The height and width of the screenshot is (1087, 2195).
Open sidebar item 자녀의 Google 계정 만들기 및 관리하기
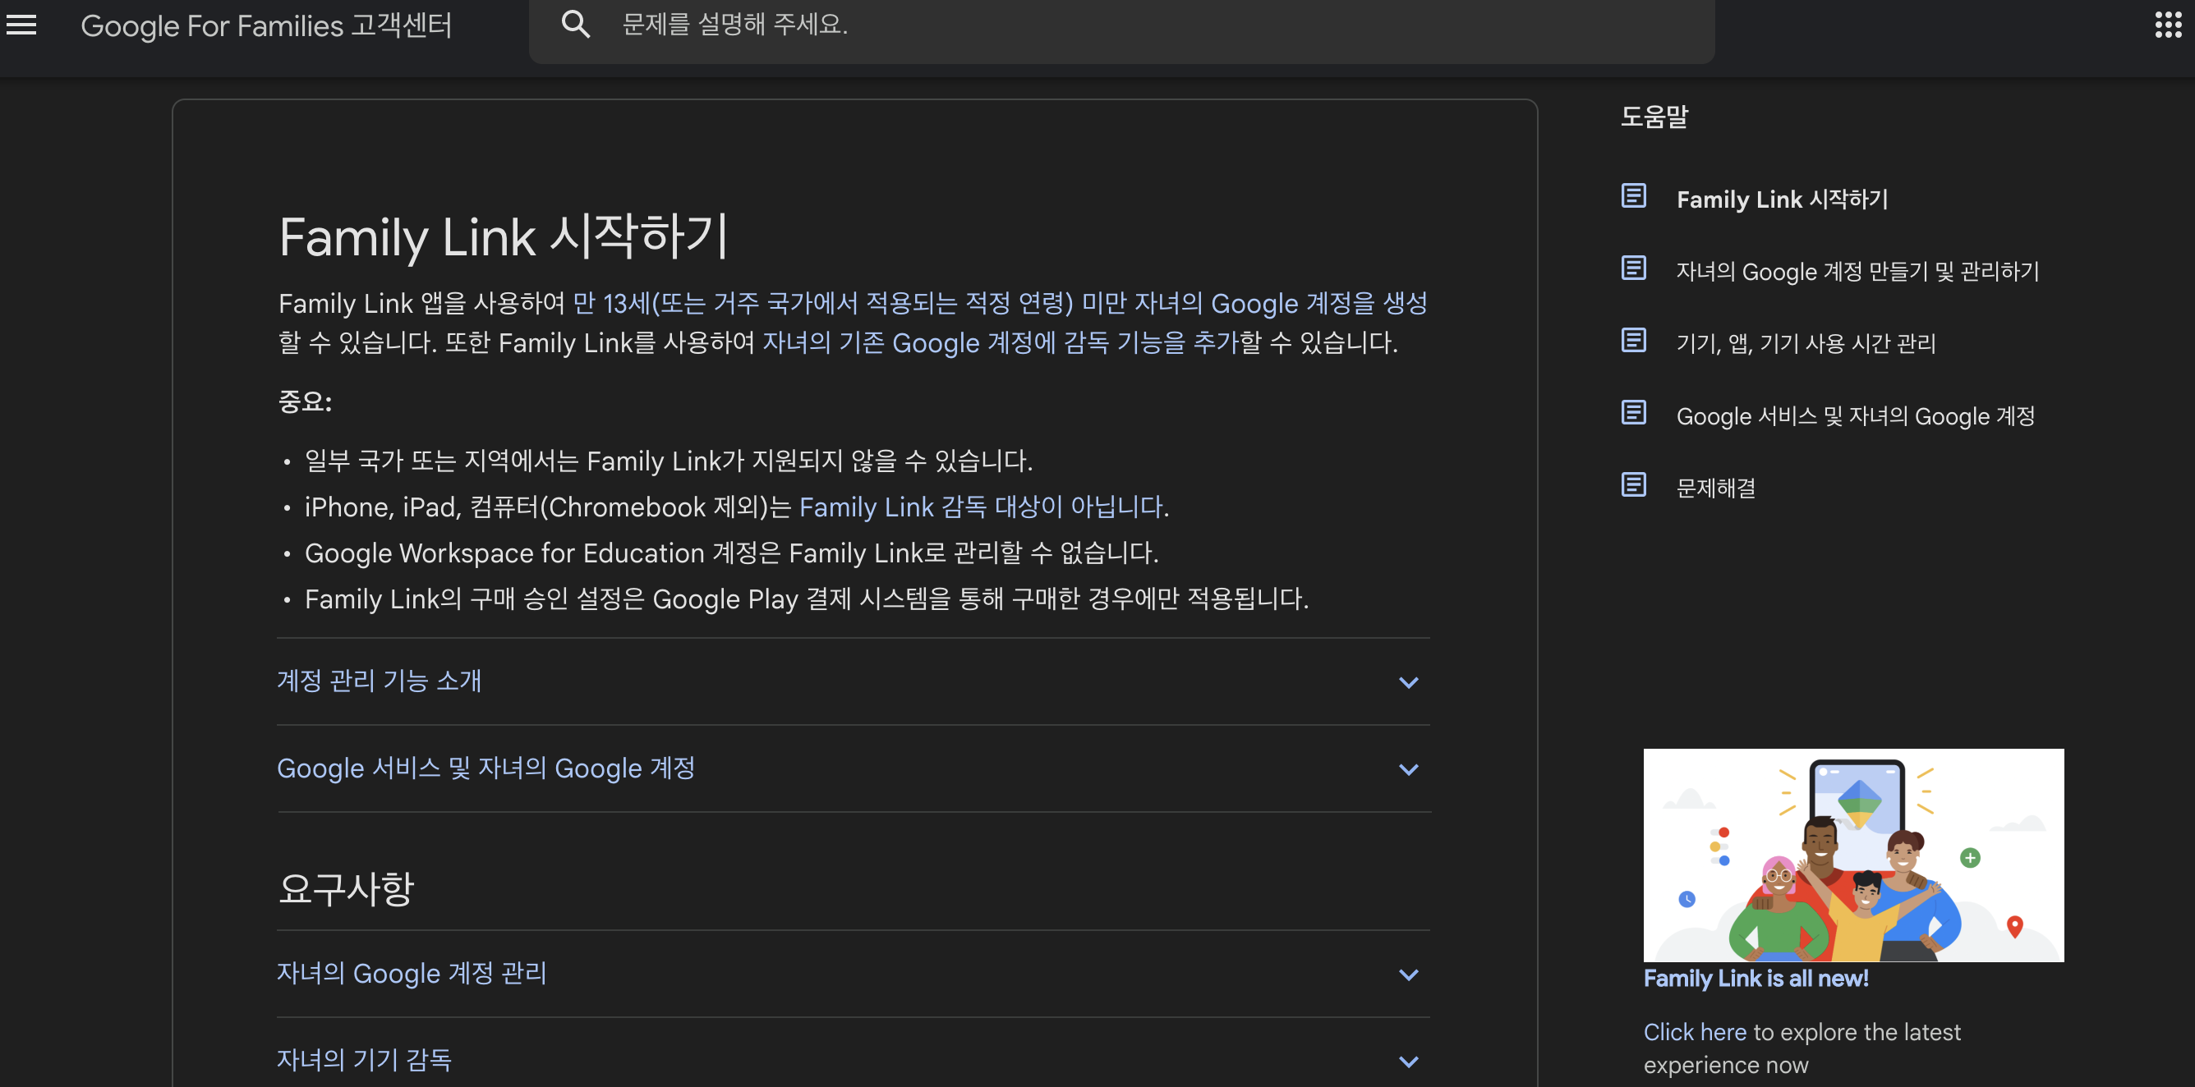coord(1857,272)
